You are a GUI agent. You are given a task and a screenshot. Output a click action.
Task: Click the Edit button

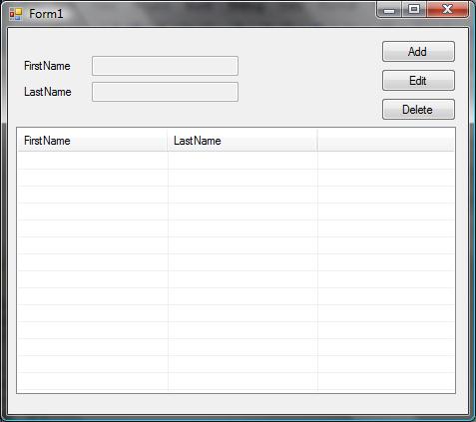click(x=418, y=81)
